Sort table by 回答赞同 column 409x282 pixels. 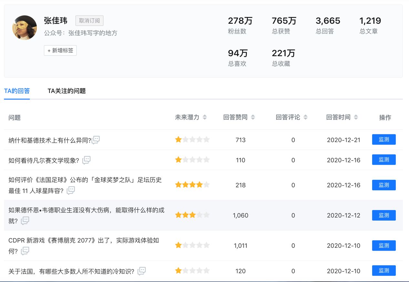pyautogui.click(x=253, y=117)
